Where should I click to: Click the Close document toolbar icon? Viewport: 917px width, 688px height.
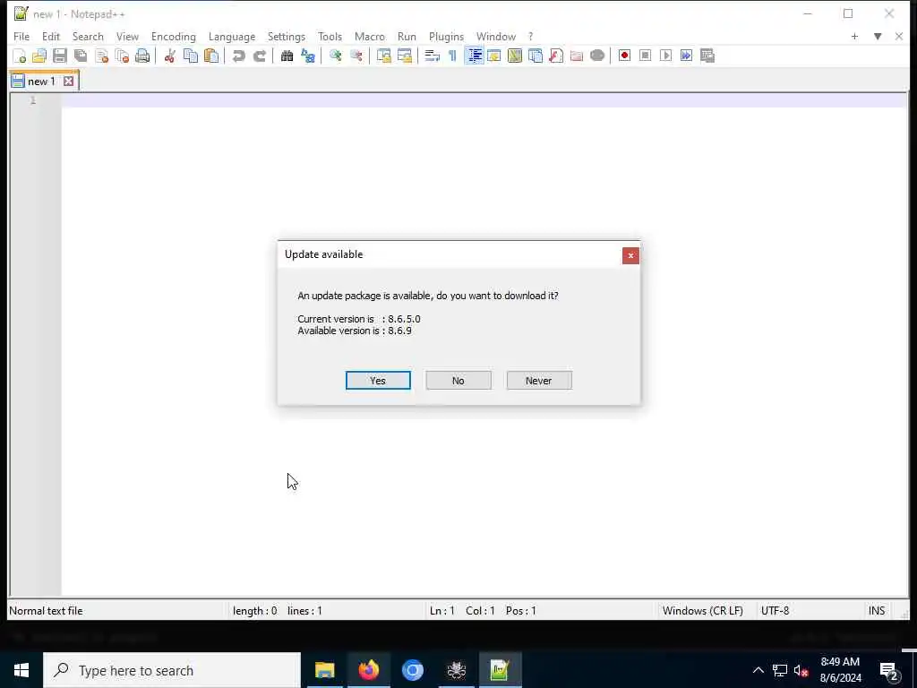[102, 56]
